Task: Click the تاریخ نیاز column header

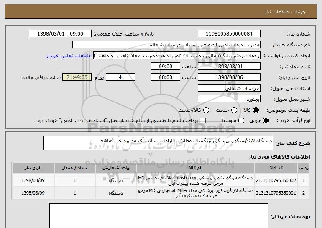Action: pyautogui.click(x=33, y=168)
